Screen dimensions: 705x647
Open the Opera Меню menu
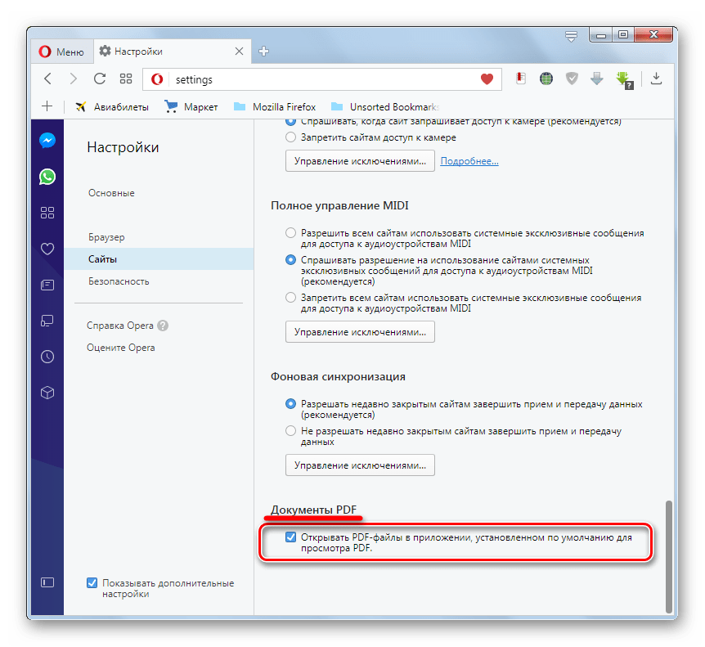(x=61, y=52)
